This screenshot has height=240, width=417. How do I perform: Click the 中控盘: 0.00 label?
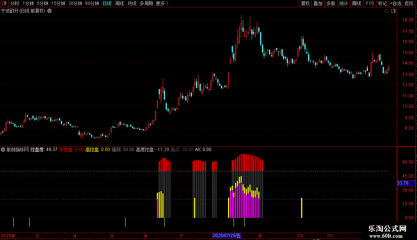[72, 150]
